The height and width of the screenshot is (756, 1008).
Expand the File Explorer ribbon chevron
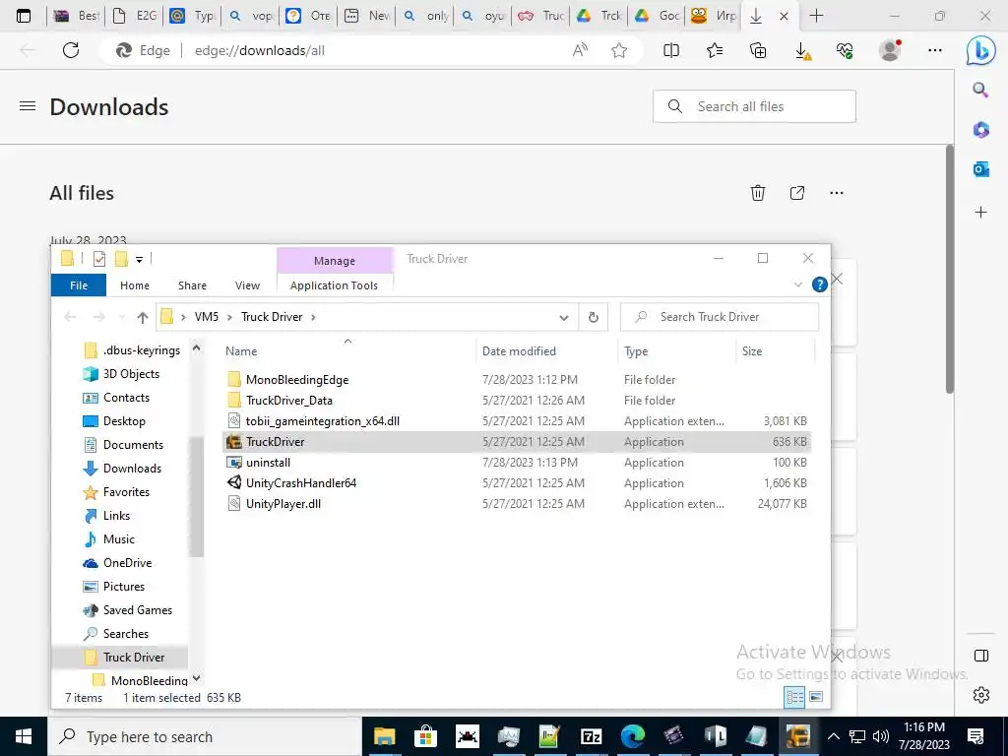(797, 284)
